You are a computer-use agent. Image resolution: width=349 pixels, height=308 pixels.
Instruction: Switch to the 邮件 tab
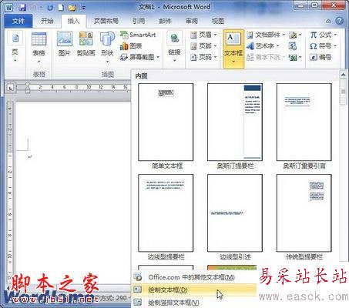pos(165,21)
